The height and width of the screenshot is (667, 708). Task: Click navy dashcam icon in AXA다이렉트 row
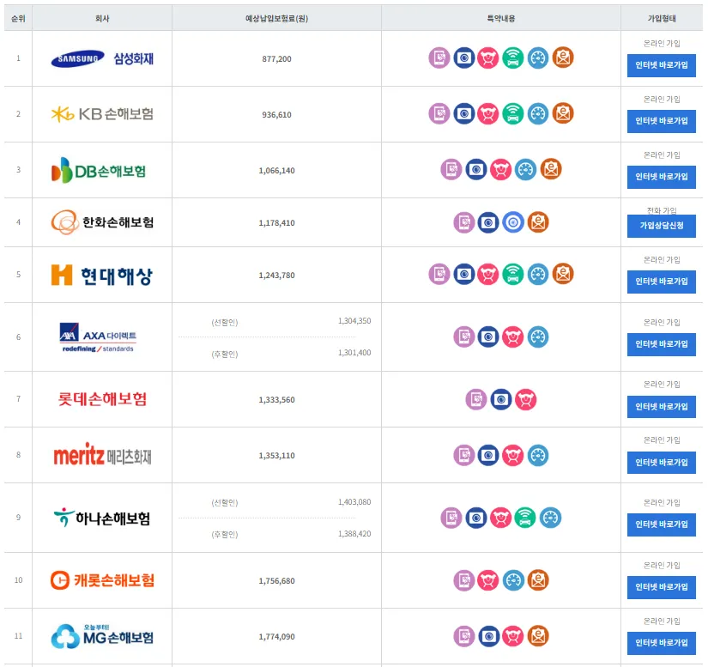pos(488,337)
